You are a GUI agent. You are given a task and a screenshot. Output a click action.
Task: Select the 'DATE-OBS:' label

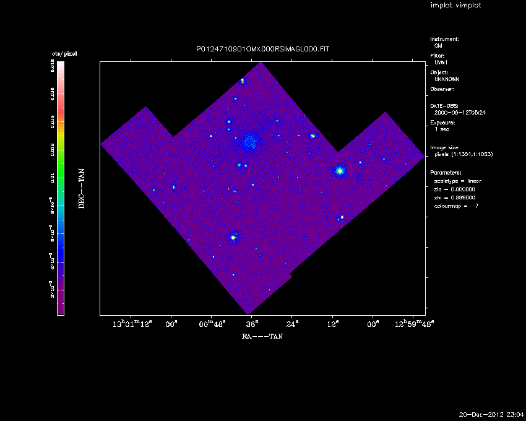[x=444, y=106]
